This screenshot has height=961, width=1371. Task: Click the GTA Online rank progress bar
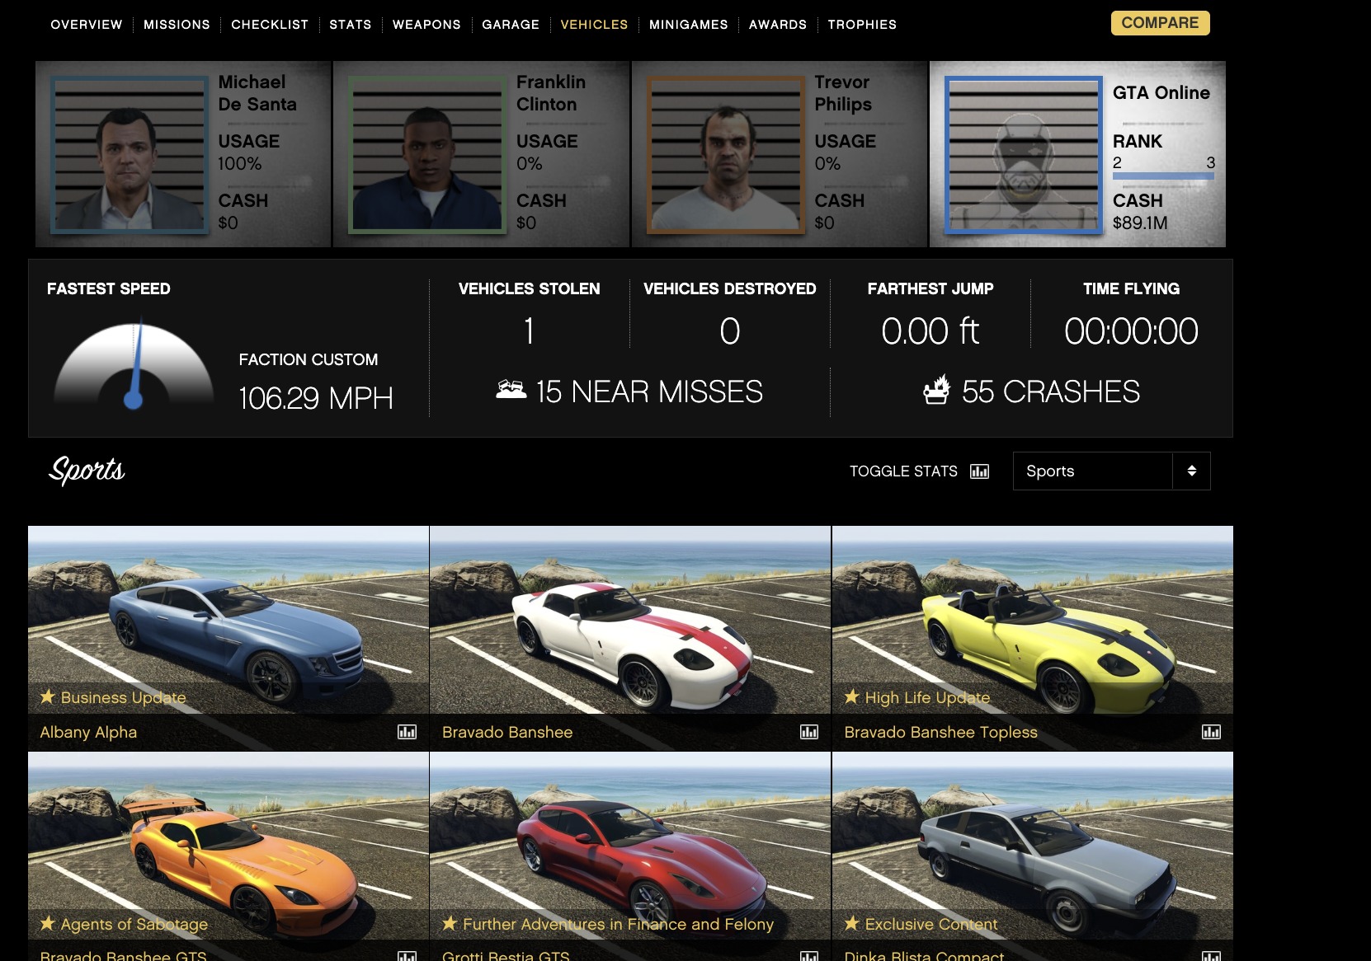pos(1163,176)
